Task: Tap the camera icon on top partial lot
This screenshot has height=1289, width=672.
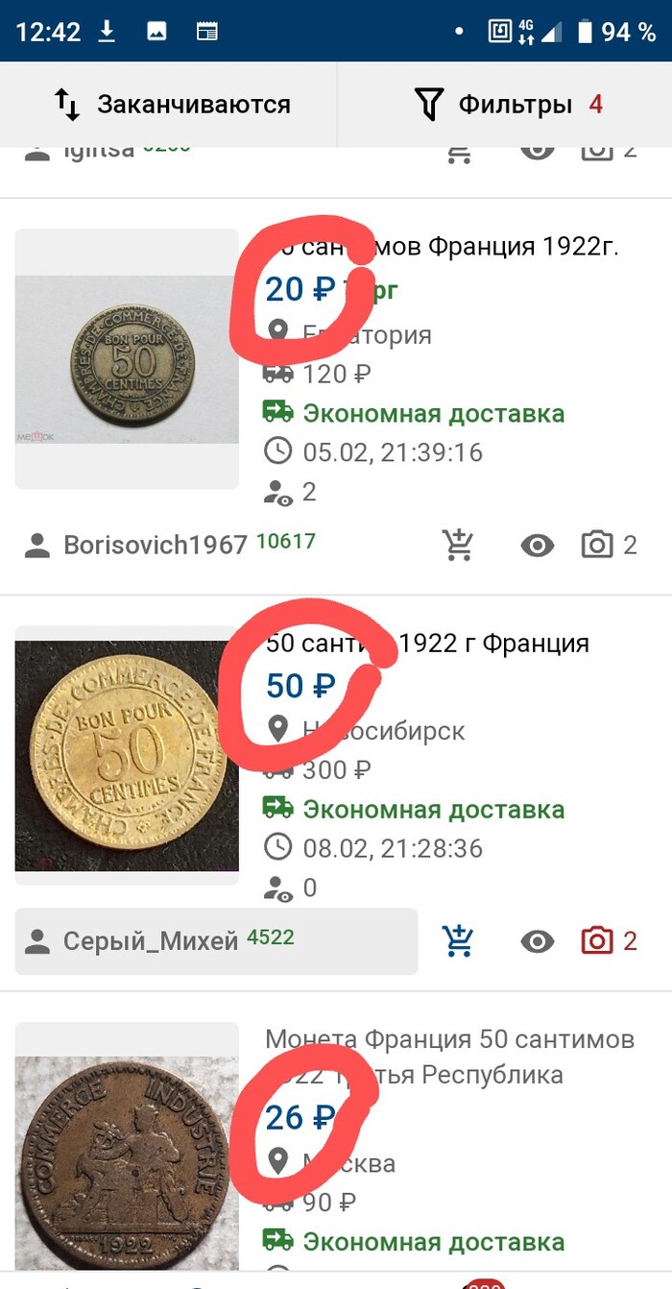Action: (x=609, y=150)
